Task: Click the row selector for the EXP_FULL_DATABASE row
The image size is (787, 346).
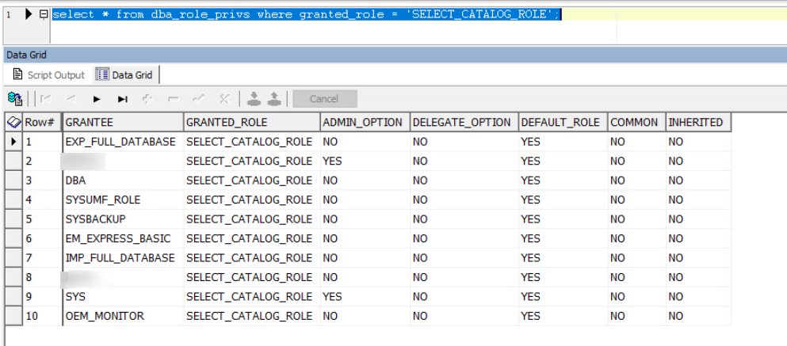Action: pos(14,142)
